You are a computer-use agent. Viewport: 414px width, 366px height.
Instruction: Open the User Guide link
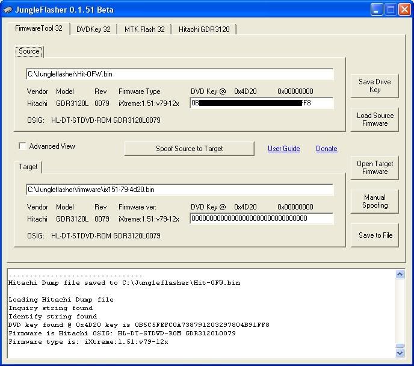click(x=283, y=149)
